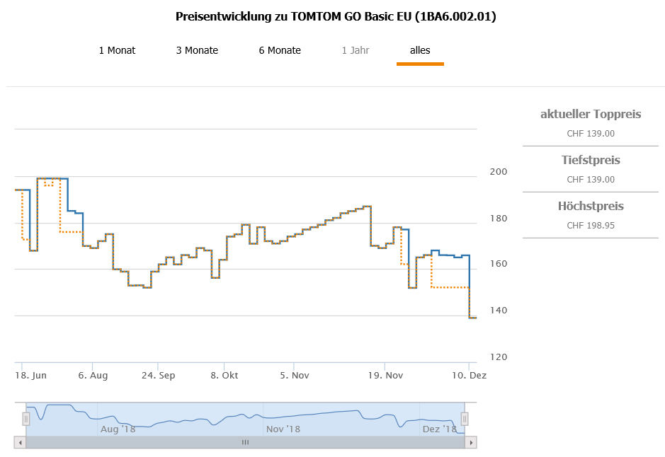The width and height of the screenshot is (665, 457).
Task: Choose the 1 Jahr range option
Action: [x=356, y=50]
